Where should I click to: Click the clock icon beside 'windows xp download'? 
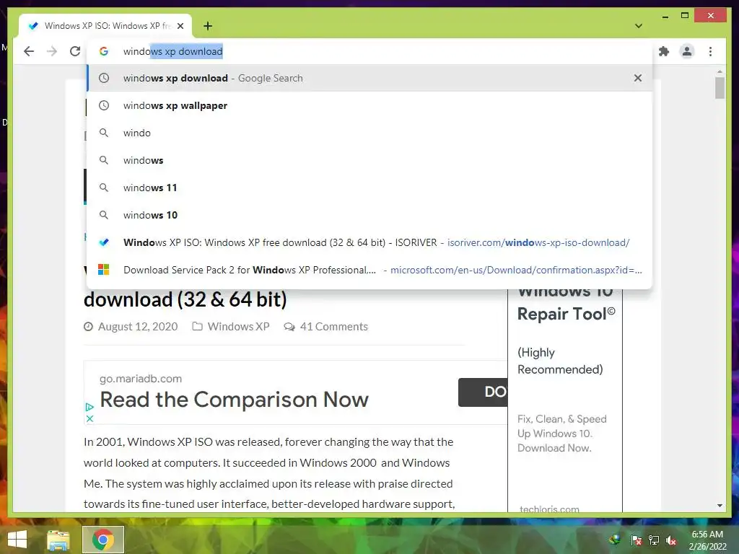tap(104, 78)
